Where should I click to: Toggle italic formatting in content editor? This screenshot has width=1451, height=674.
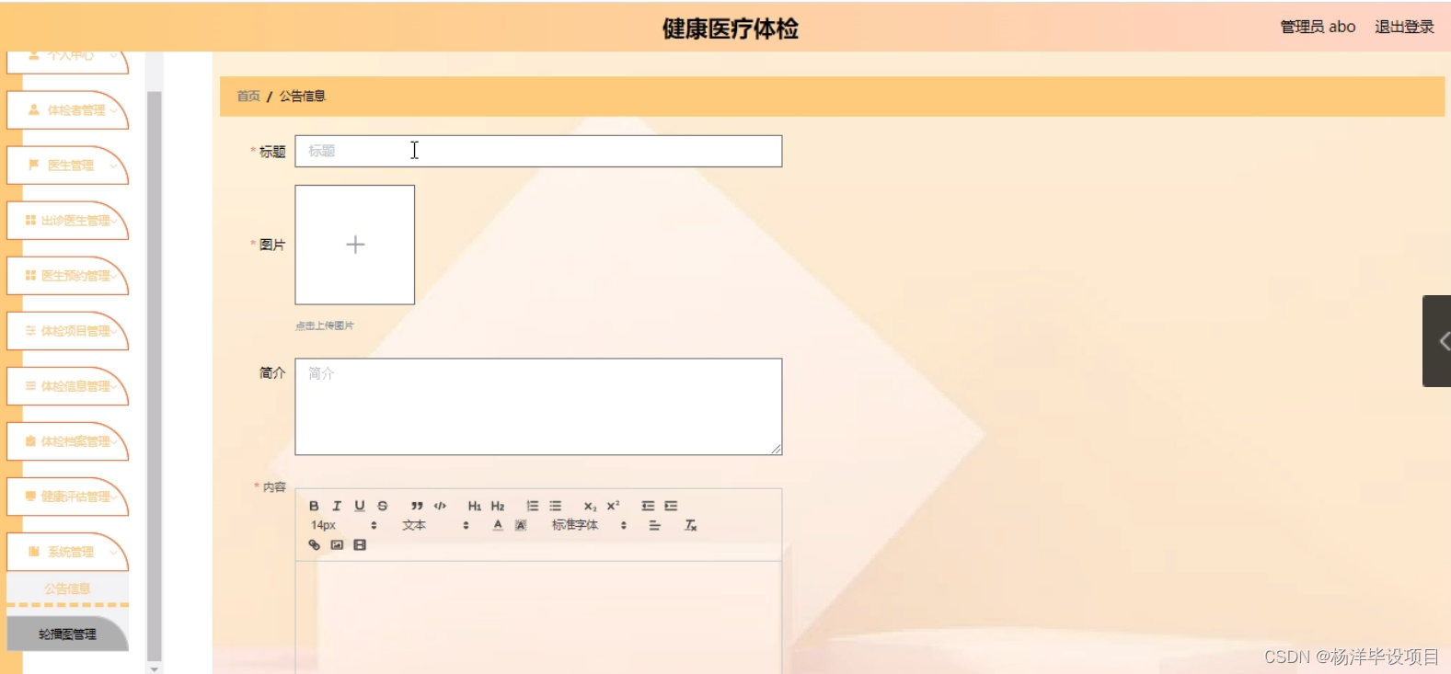tap(337, 506)
